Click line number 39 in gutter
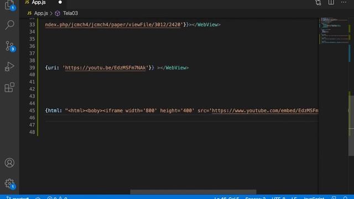The image size is (354, 199). (x=32, y=67)
